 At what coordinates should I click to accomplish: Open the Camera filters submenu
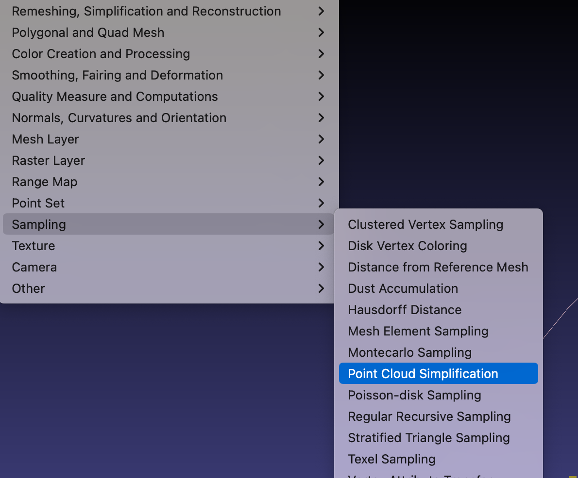click(x=34, y=267)
